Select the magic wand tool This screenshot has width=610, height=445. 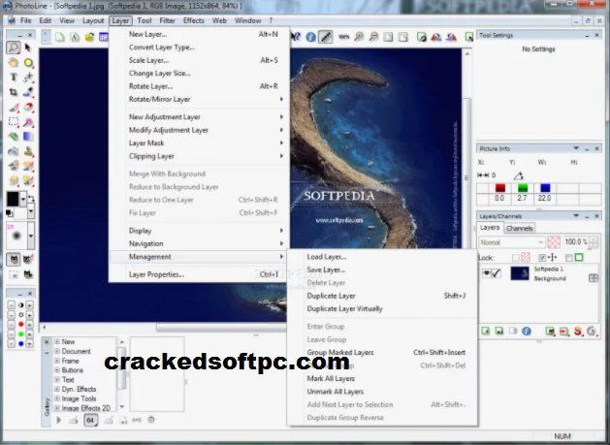[x=28, y=122]
